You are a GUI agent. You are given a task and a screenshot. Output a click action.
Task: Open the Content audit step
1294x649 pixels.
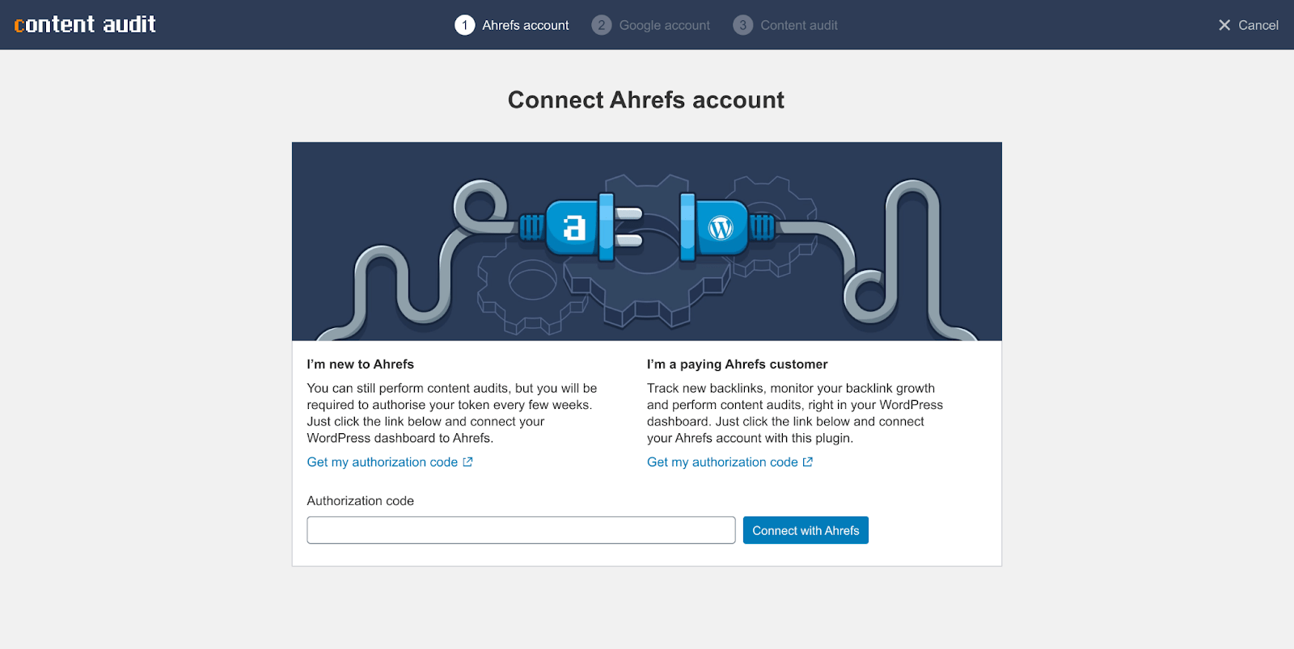pos(799,25)
